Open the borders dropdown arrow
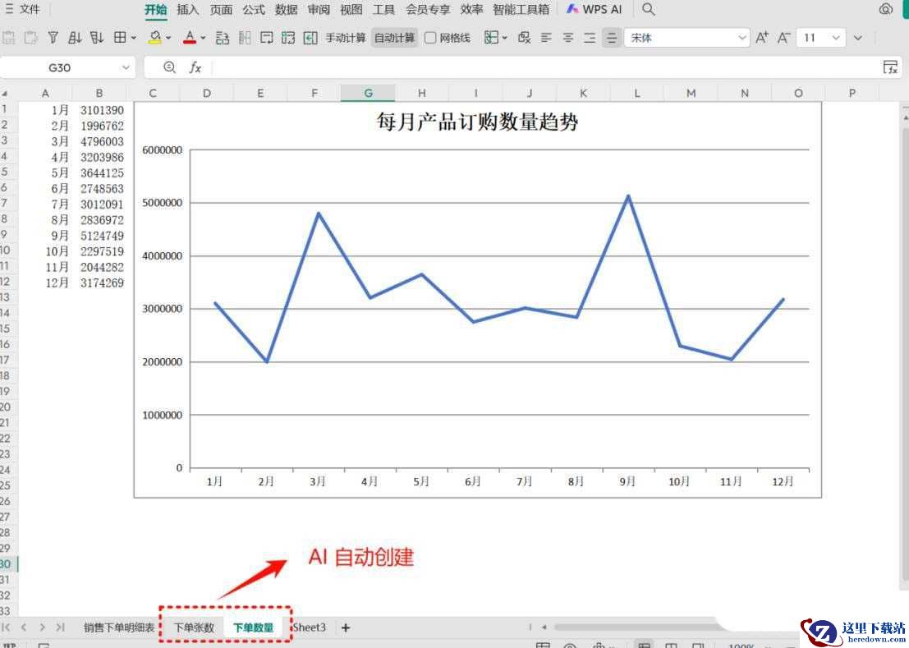The height and width of the screenshot is (648, 909). pyautogui.click(x=133, y=39)
